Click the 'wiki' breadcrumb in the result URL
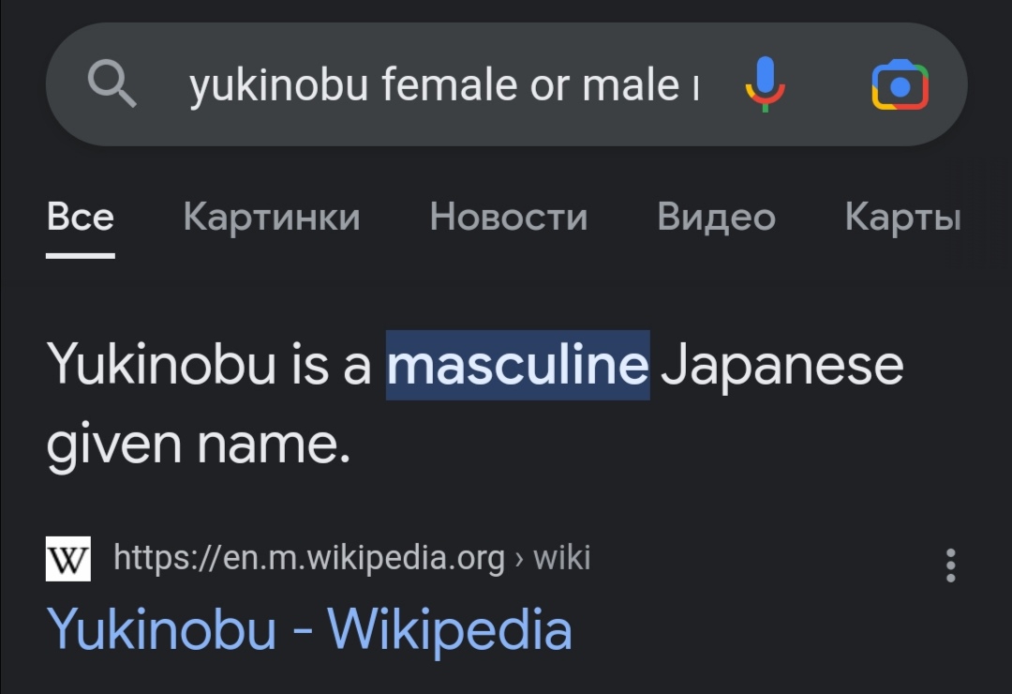1012x694 pixels. 561,558
